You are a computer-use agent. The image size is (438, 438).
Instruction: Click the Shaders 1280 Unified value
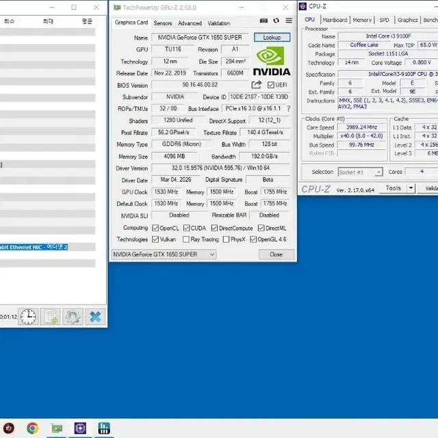[x=178, y=120]
